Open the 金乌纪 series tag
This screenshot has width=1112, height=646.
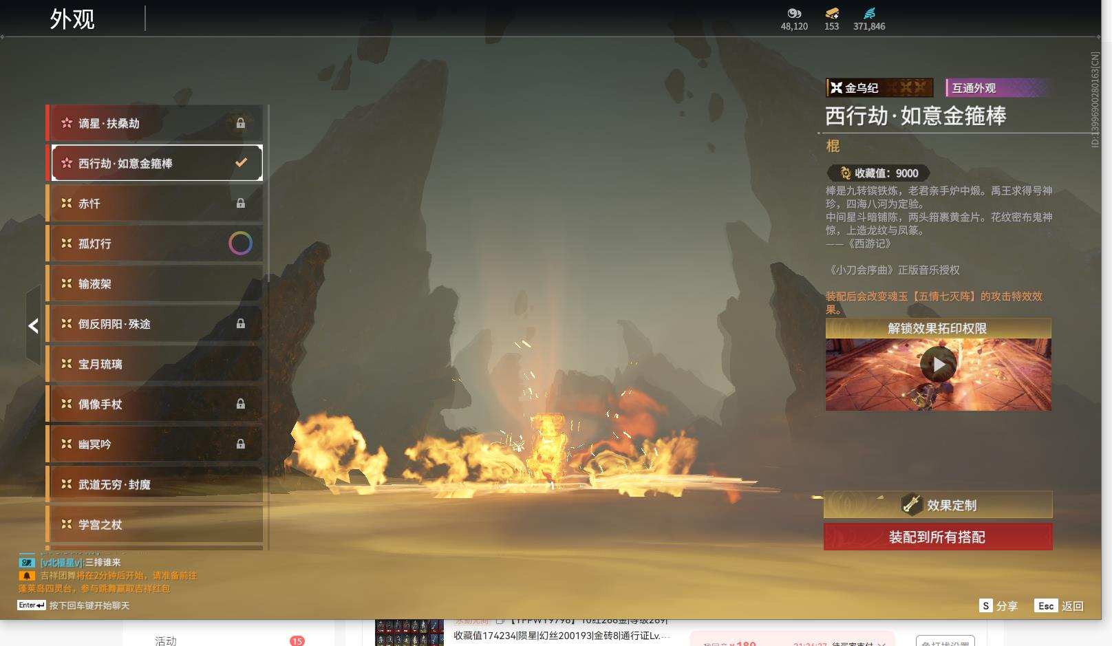(879, 87)
